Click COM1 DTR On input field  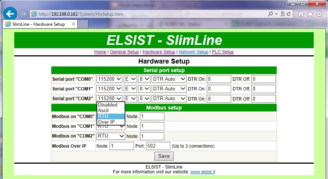pyautogui.click(x=219, y=89)
